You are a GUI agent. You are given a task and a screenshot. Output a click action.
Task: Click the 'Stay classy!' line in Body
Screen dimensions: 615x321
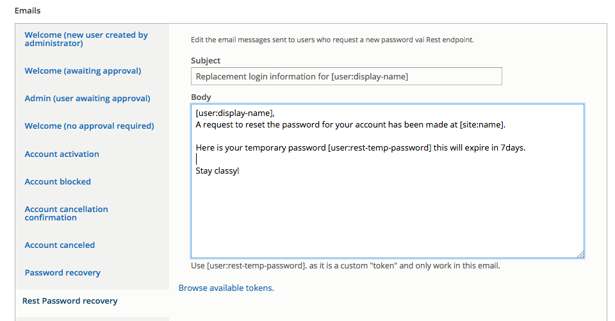pyautogui.click(x=217, y=170)
